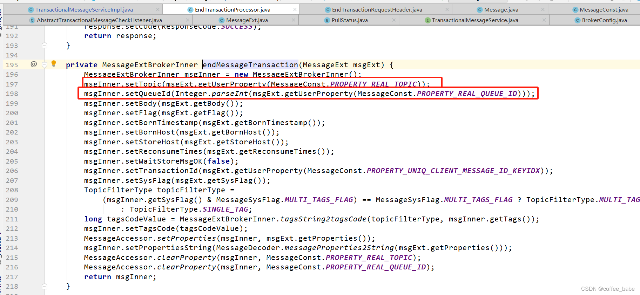Viewport: 640px width, 295px height.
Task: Close the TransactionalMessageService.java tab
Action: point(544,20)
